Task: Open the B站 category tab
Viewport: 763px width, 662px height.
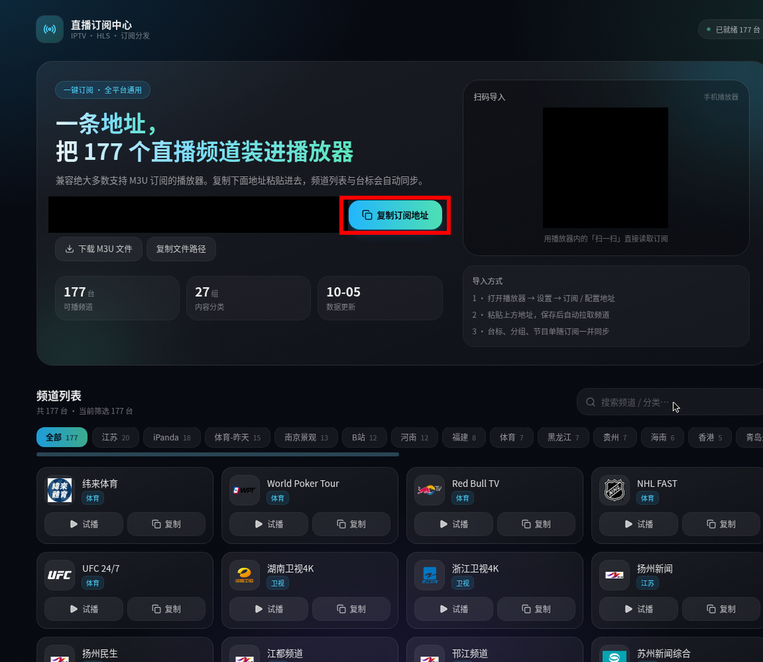Action: pos(364,437)
